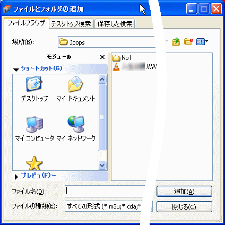Create a new folder icon
Image resolution: width=225 pixels, height=225 pixels.
[188, 42]
